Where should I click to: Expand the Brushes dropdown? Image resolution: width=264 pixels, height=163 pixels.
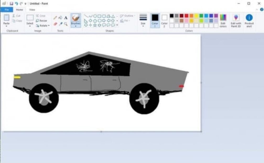76,26
